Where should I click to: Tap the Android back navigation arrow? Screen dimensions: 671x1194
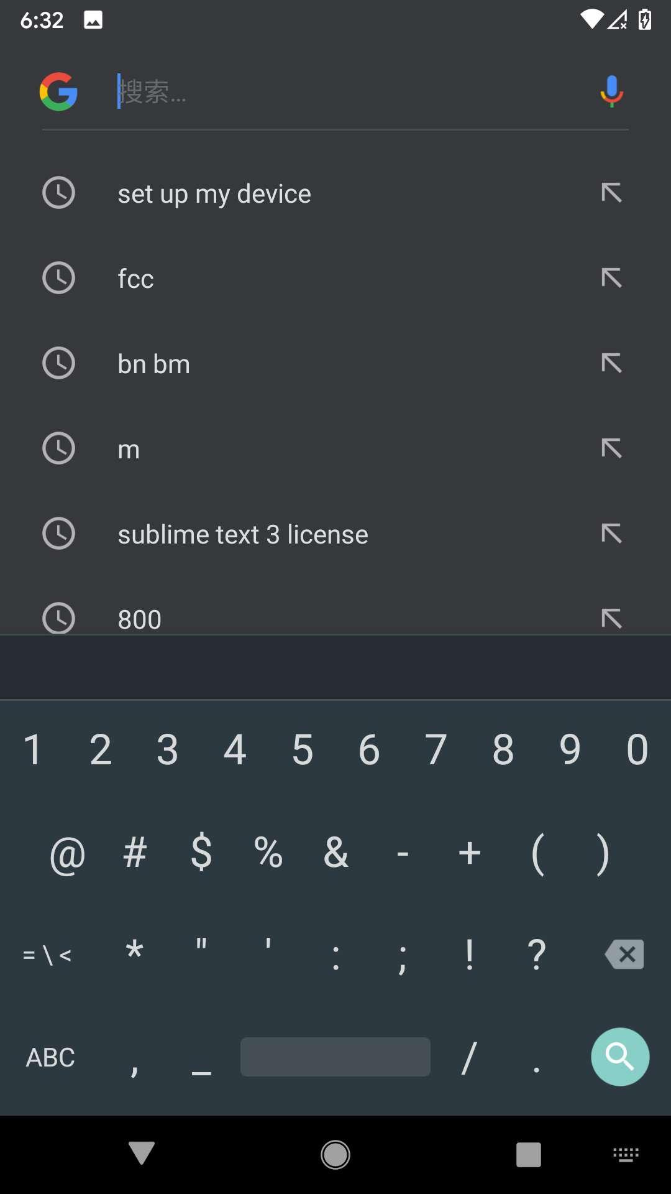142,1154
